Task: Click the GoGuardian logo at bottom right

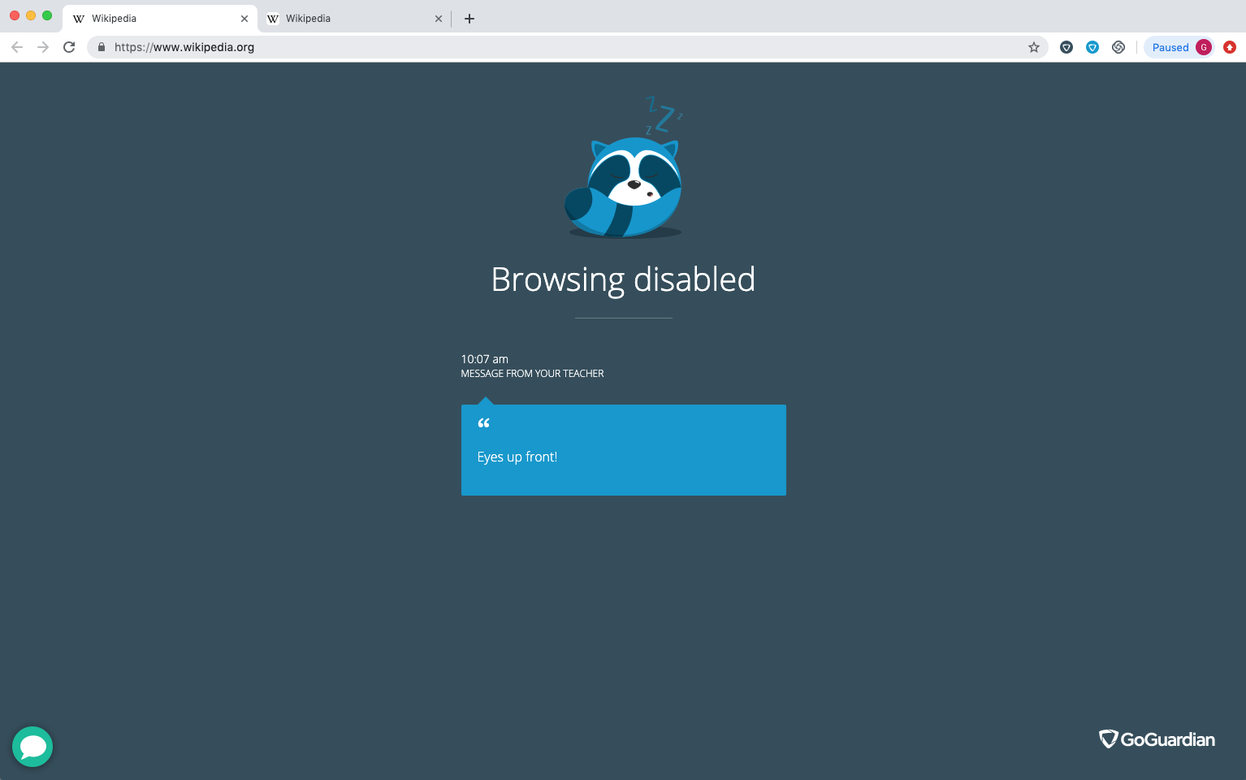Action: pos(1157,739)
